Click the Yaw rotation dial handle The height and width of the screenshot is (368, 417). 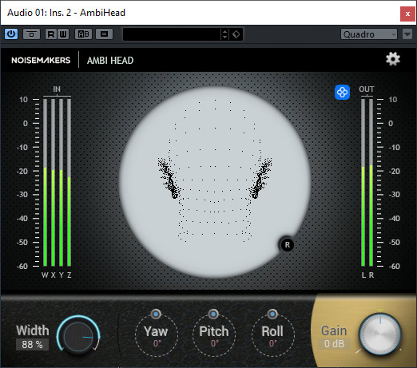pos(156,315)
